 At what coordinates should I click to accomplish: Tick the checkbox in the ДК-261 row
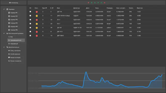[x=30, y=28]
